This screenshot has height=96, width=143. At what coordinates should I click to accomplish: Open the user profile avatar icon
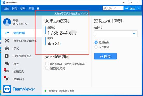pyautogui.click(x=7, y=22)
